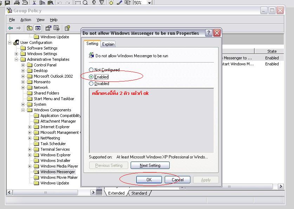The width and height of the screenshot is (294, 209).
Task: Expand the Internet Explorer node
Action: [30, 127]
